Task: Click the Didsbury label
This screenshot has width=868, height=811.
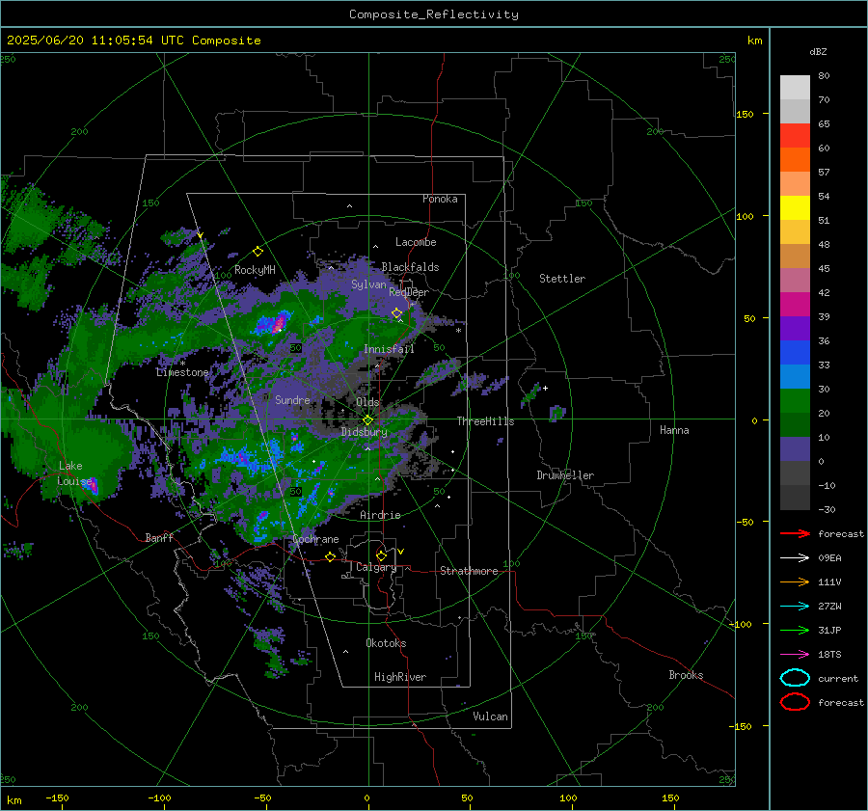Action: (x=364, y=432)
